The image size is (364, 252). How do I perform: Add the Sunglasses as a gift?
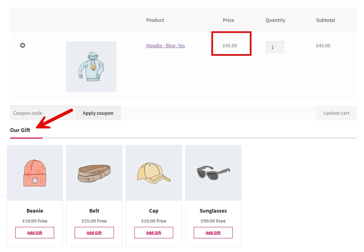(x=213, y=232)
